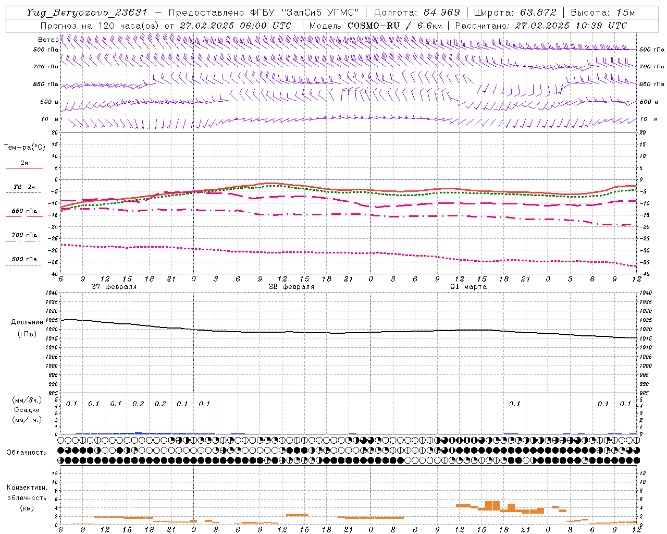Viewport: 667px width, 534px height.
Task: Click the Высота: 15м header field
Action: (x=603, y=13)
